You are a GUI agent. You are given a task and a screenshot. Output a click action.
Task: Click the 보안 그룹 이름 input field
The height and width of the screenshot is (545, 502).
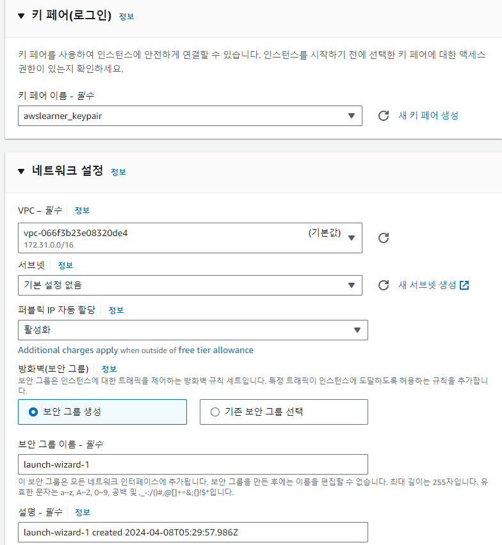[193, 464]
